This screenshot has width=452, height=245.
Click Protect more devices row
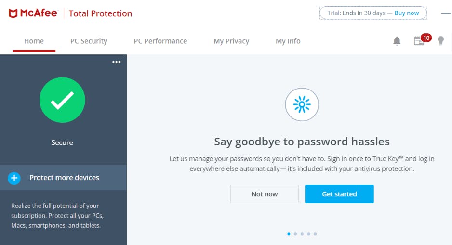click(x=63, y=178)
